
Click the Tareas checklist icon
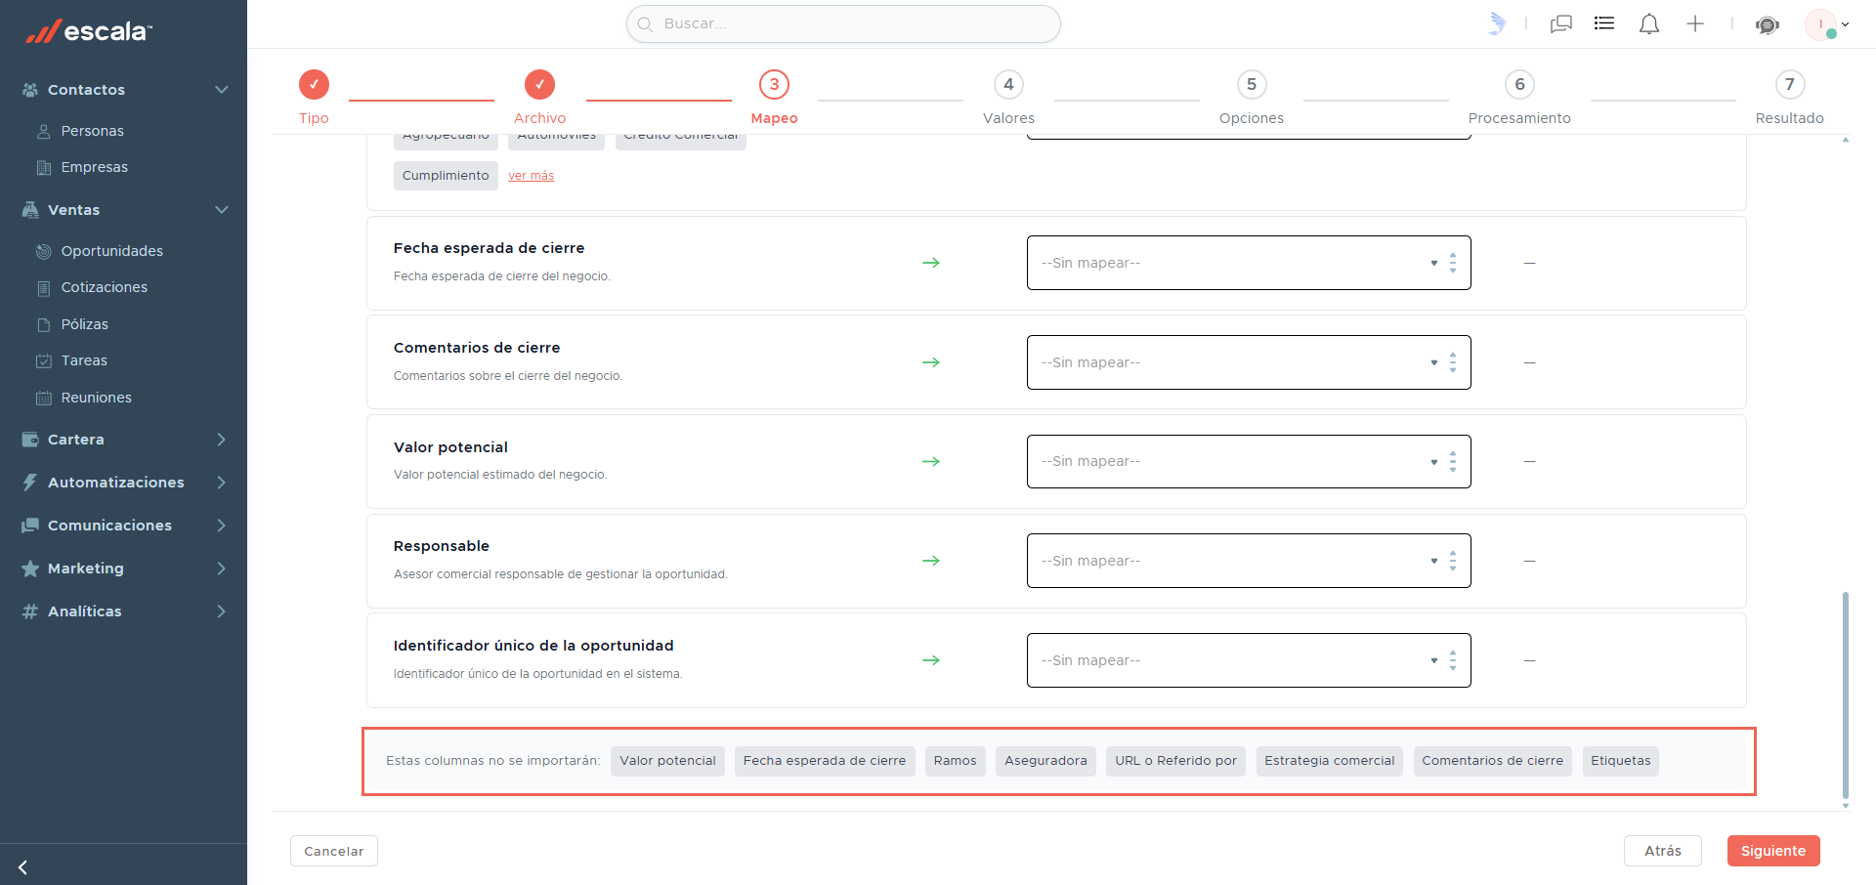pyautogui.click(x=43, y=361)
